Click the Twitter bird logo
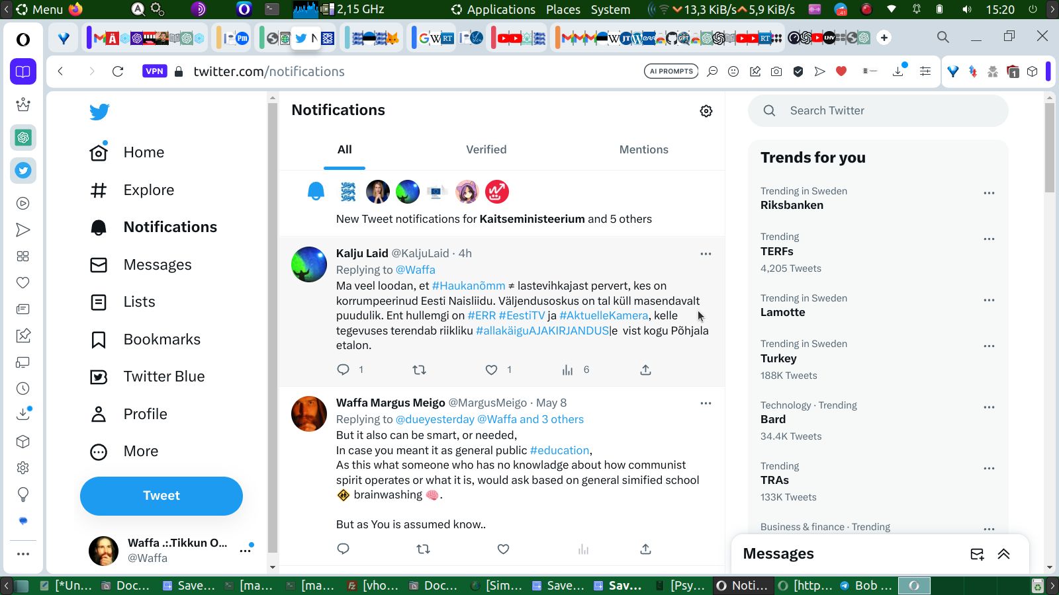 click(x=99, y=112)
